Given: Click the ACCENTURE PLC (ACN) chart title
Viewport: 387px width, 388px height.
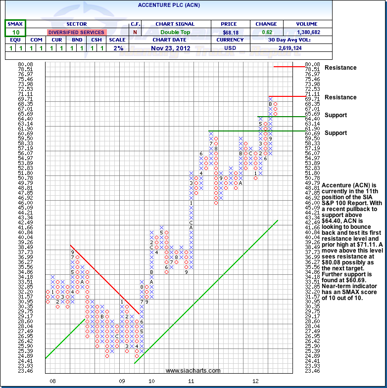Looking at the screenshot, I should [x=176, y=5].
